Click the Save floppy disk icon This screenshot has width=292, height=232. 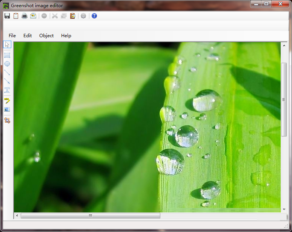tap(7, 16)
